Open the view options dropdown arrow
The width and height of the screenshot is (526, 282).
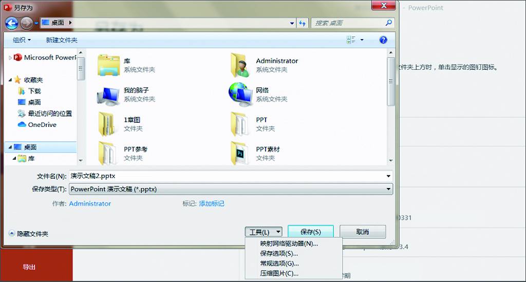(362, 40)
